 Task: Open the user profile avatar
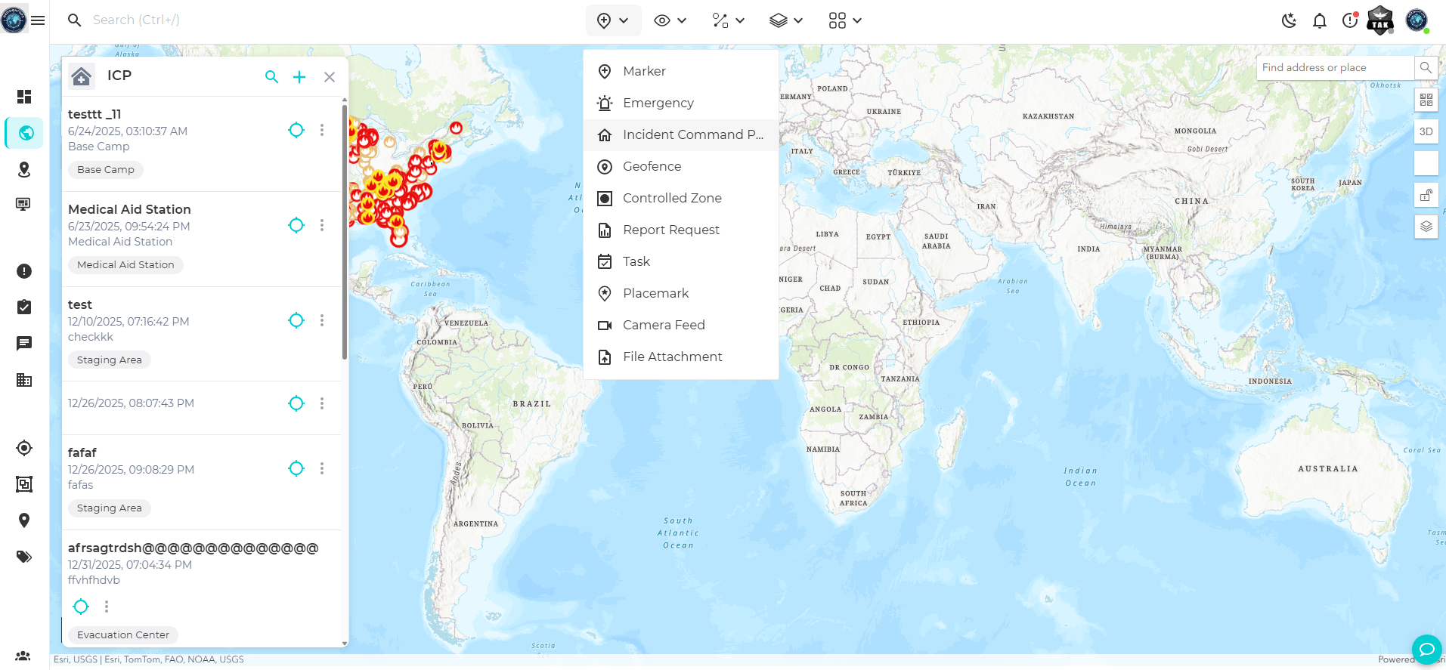point(1417,20)
